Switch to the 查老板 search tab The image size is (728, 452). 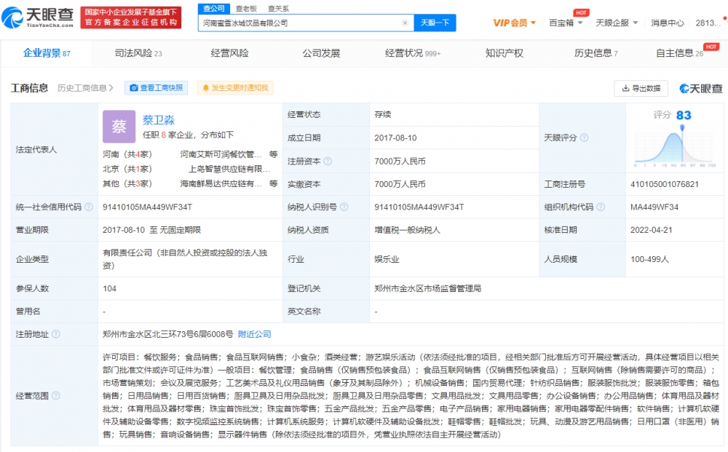pyautogui.click(x=246, y=8)
